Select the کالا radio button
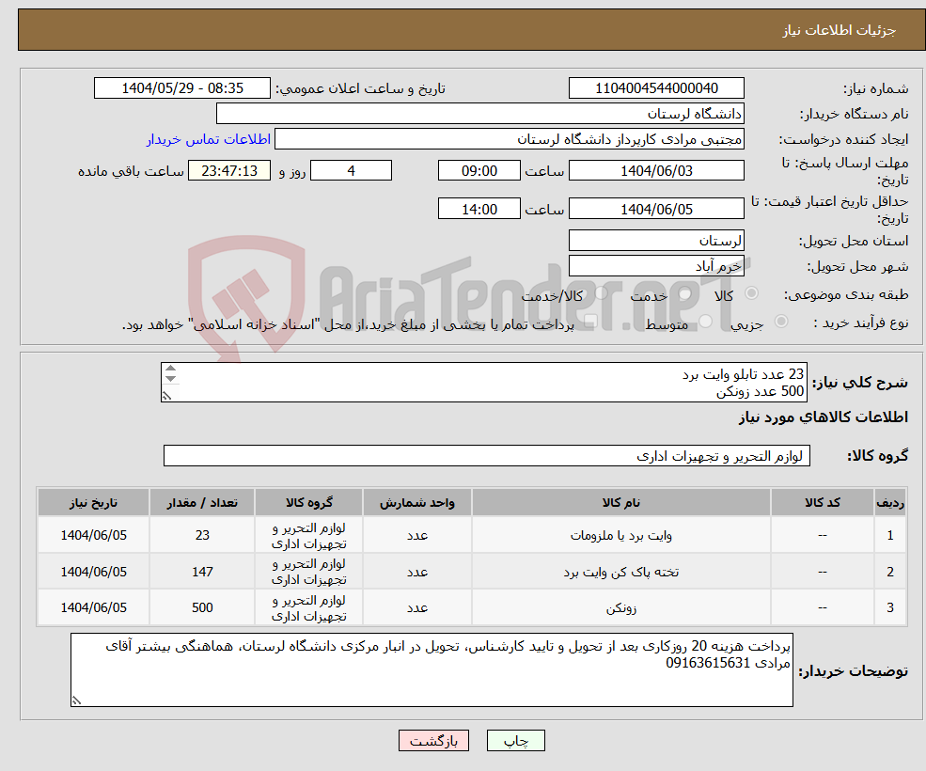The width and height of the screenshot is (926, 771). [752, 293]
